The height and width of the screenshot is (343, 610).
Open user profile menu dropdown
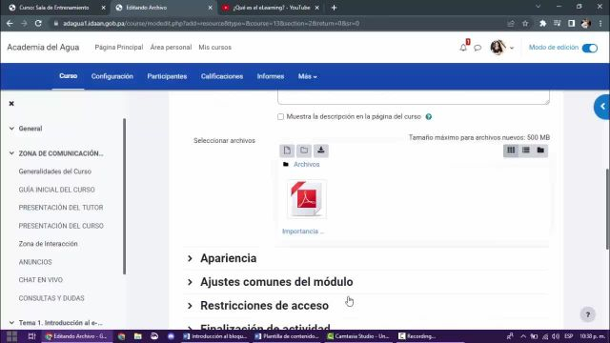pyautogui.click(x=502, y=48)
